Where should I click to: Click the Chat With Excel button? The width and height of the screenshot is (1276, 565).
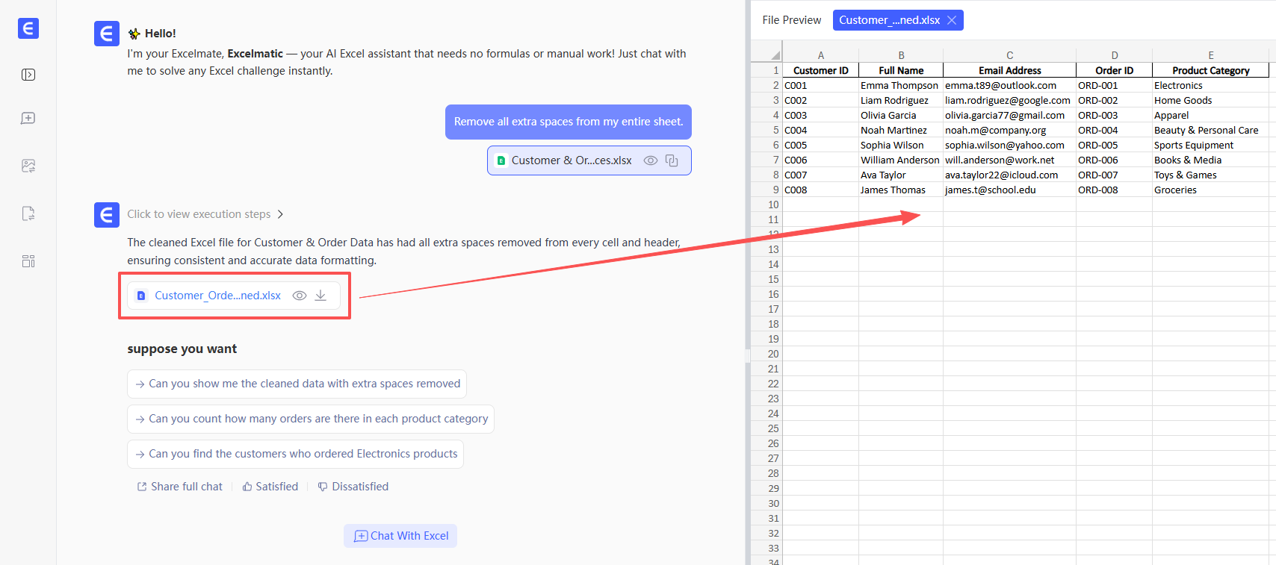click(x=400, y=536)
